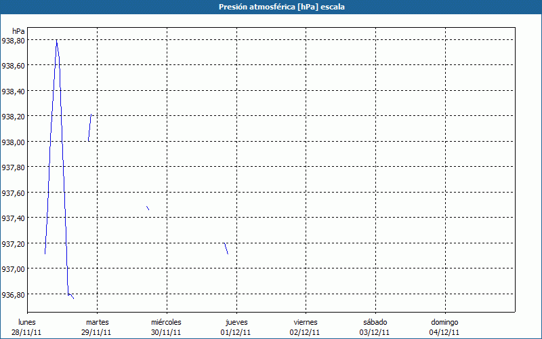Screen dimensions: 542x339
Task: Click the 936,80 axis value
Action: (x=13, y=295)
